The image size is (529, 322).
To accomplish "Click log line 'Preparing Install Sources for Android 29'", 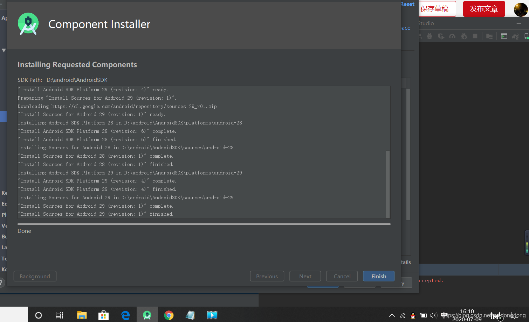I will pyautogui.click(x=97, y=98).
